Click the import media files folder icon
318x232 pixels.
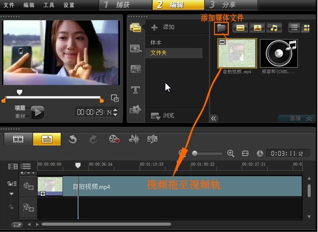tap(221, 28)
